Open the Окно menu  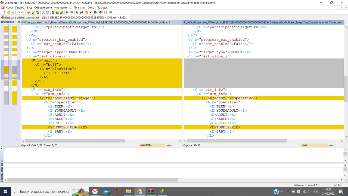pos(91,8)
